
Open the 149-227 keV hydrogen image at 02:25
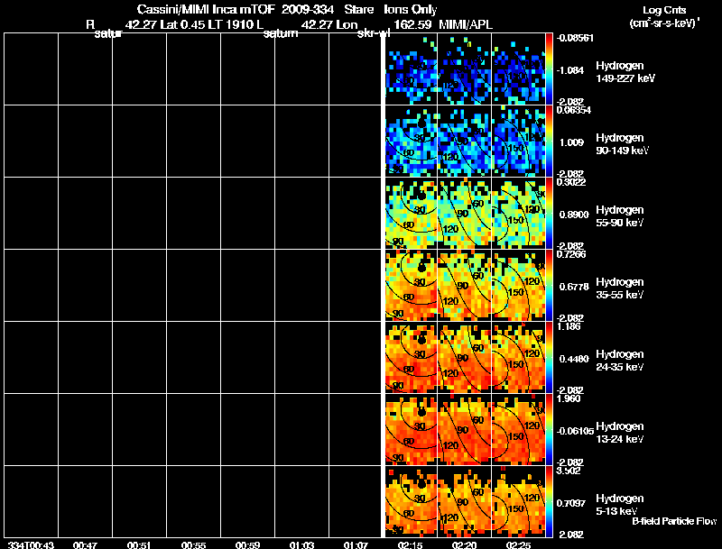coord(518,69)
